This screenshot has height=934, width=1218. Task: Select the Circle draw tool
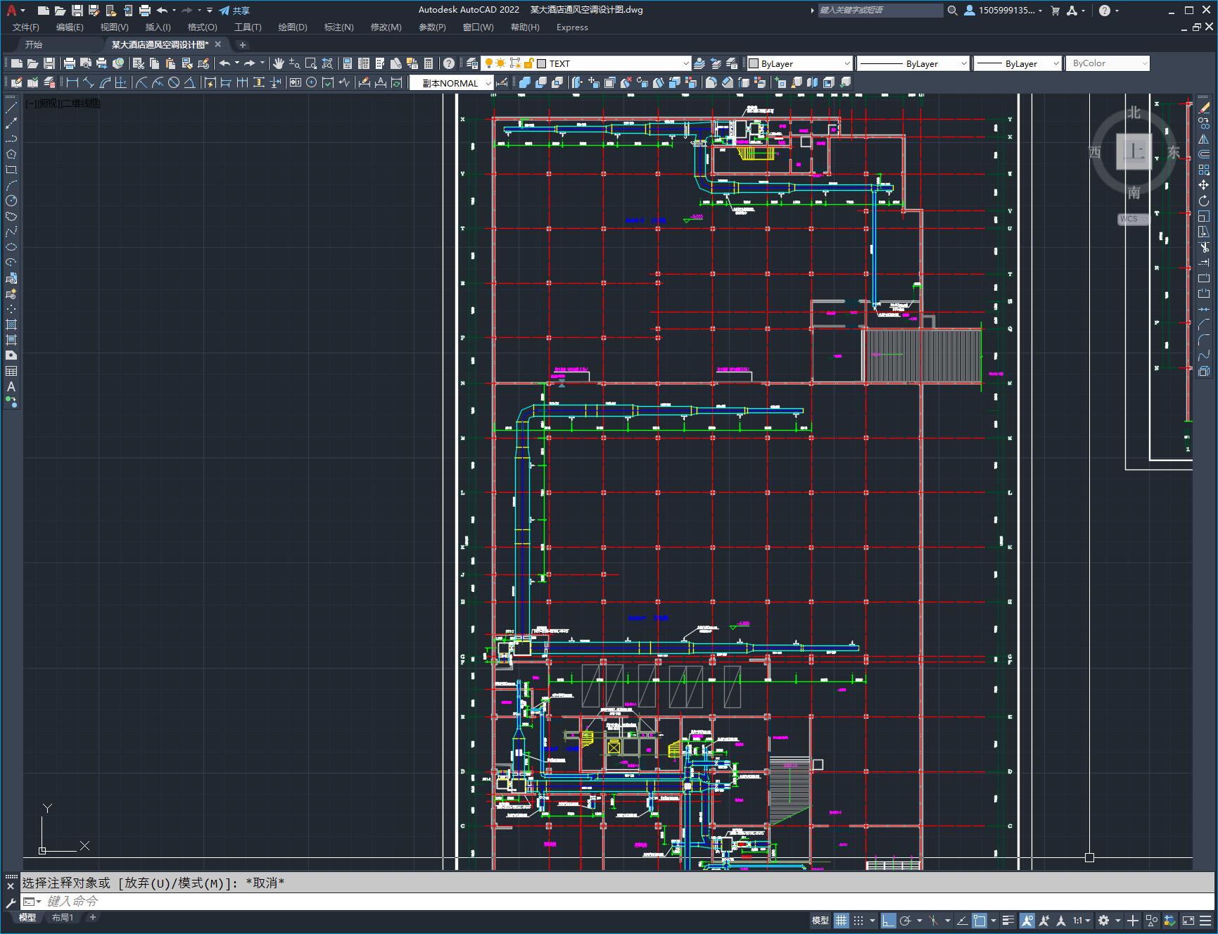[11, 201]
